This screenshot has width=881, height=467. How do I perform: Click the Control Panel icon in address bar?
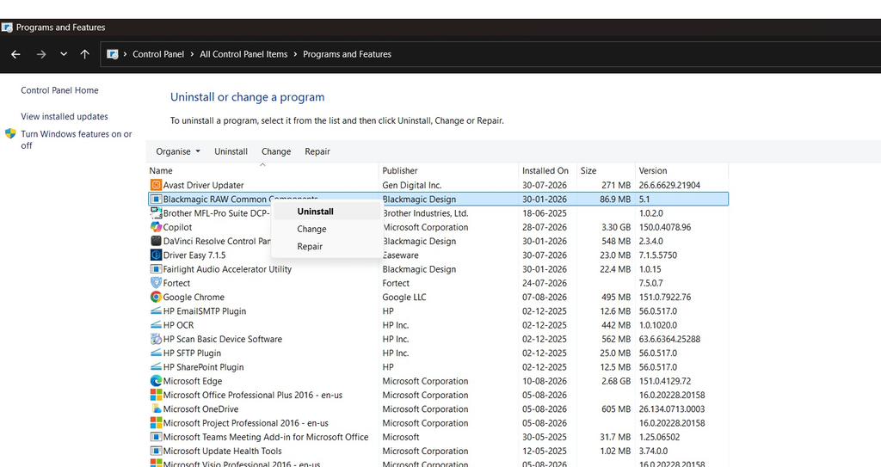point(113,54)
